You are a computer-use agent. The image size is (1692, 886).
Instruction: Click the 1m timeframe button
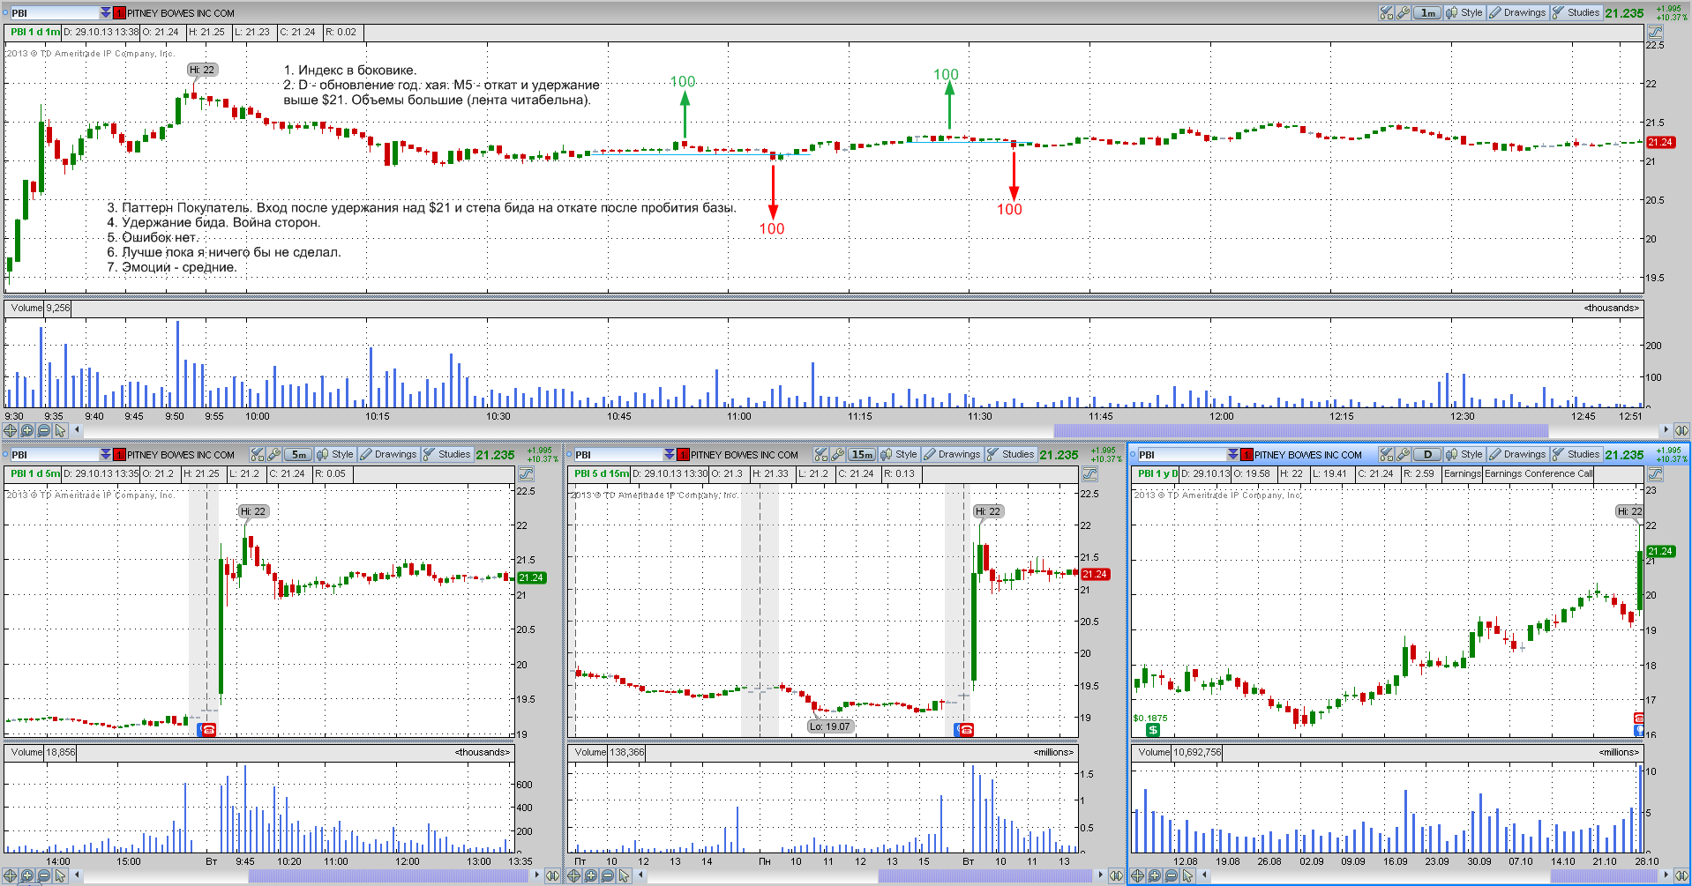(x=1427, y=12)
